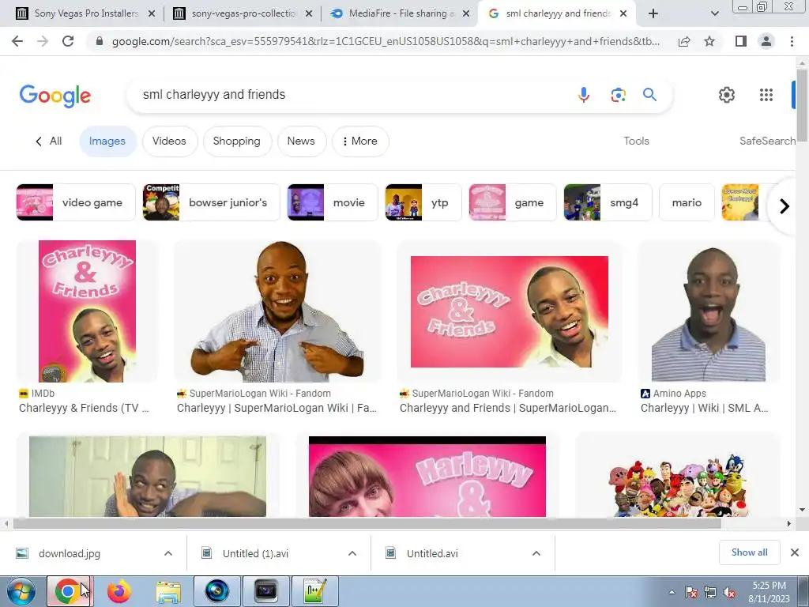Open the browser side panel
This screenshot has height=607, width=809.
click(741, 41)
